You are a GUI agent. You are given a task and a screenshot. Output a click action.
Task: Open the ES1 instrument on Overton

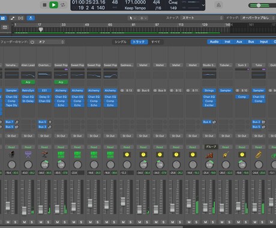pos(44,91)
